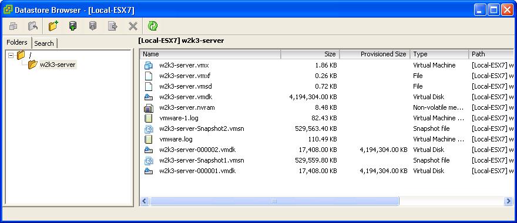Select the file named vmware.log
Image resolution: width=517 pixels, height=223 pixels.
coord(176,139)
